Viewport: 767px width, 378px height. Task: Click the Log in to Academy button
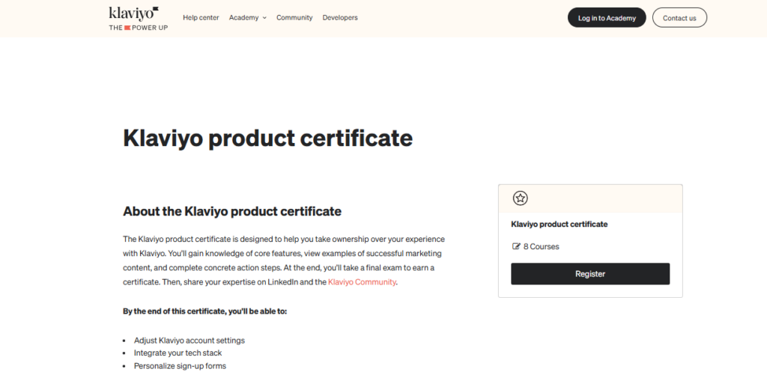[x=607, y=18]
